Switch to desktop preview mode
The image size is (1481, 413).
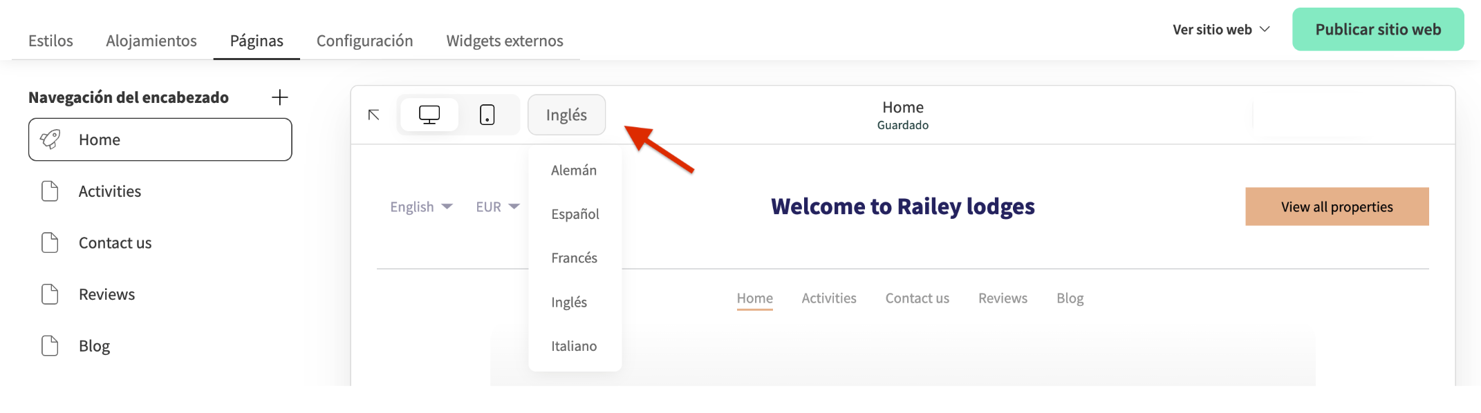pos(429,115)
